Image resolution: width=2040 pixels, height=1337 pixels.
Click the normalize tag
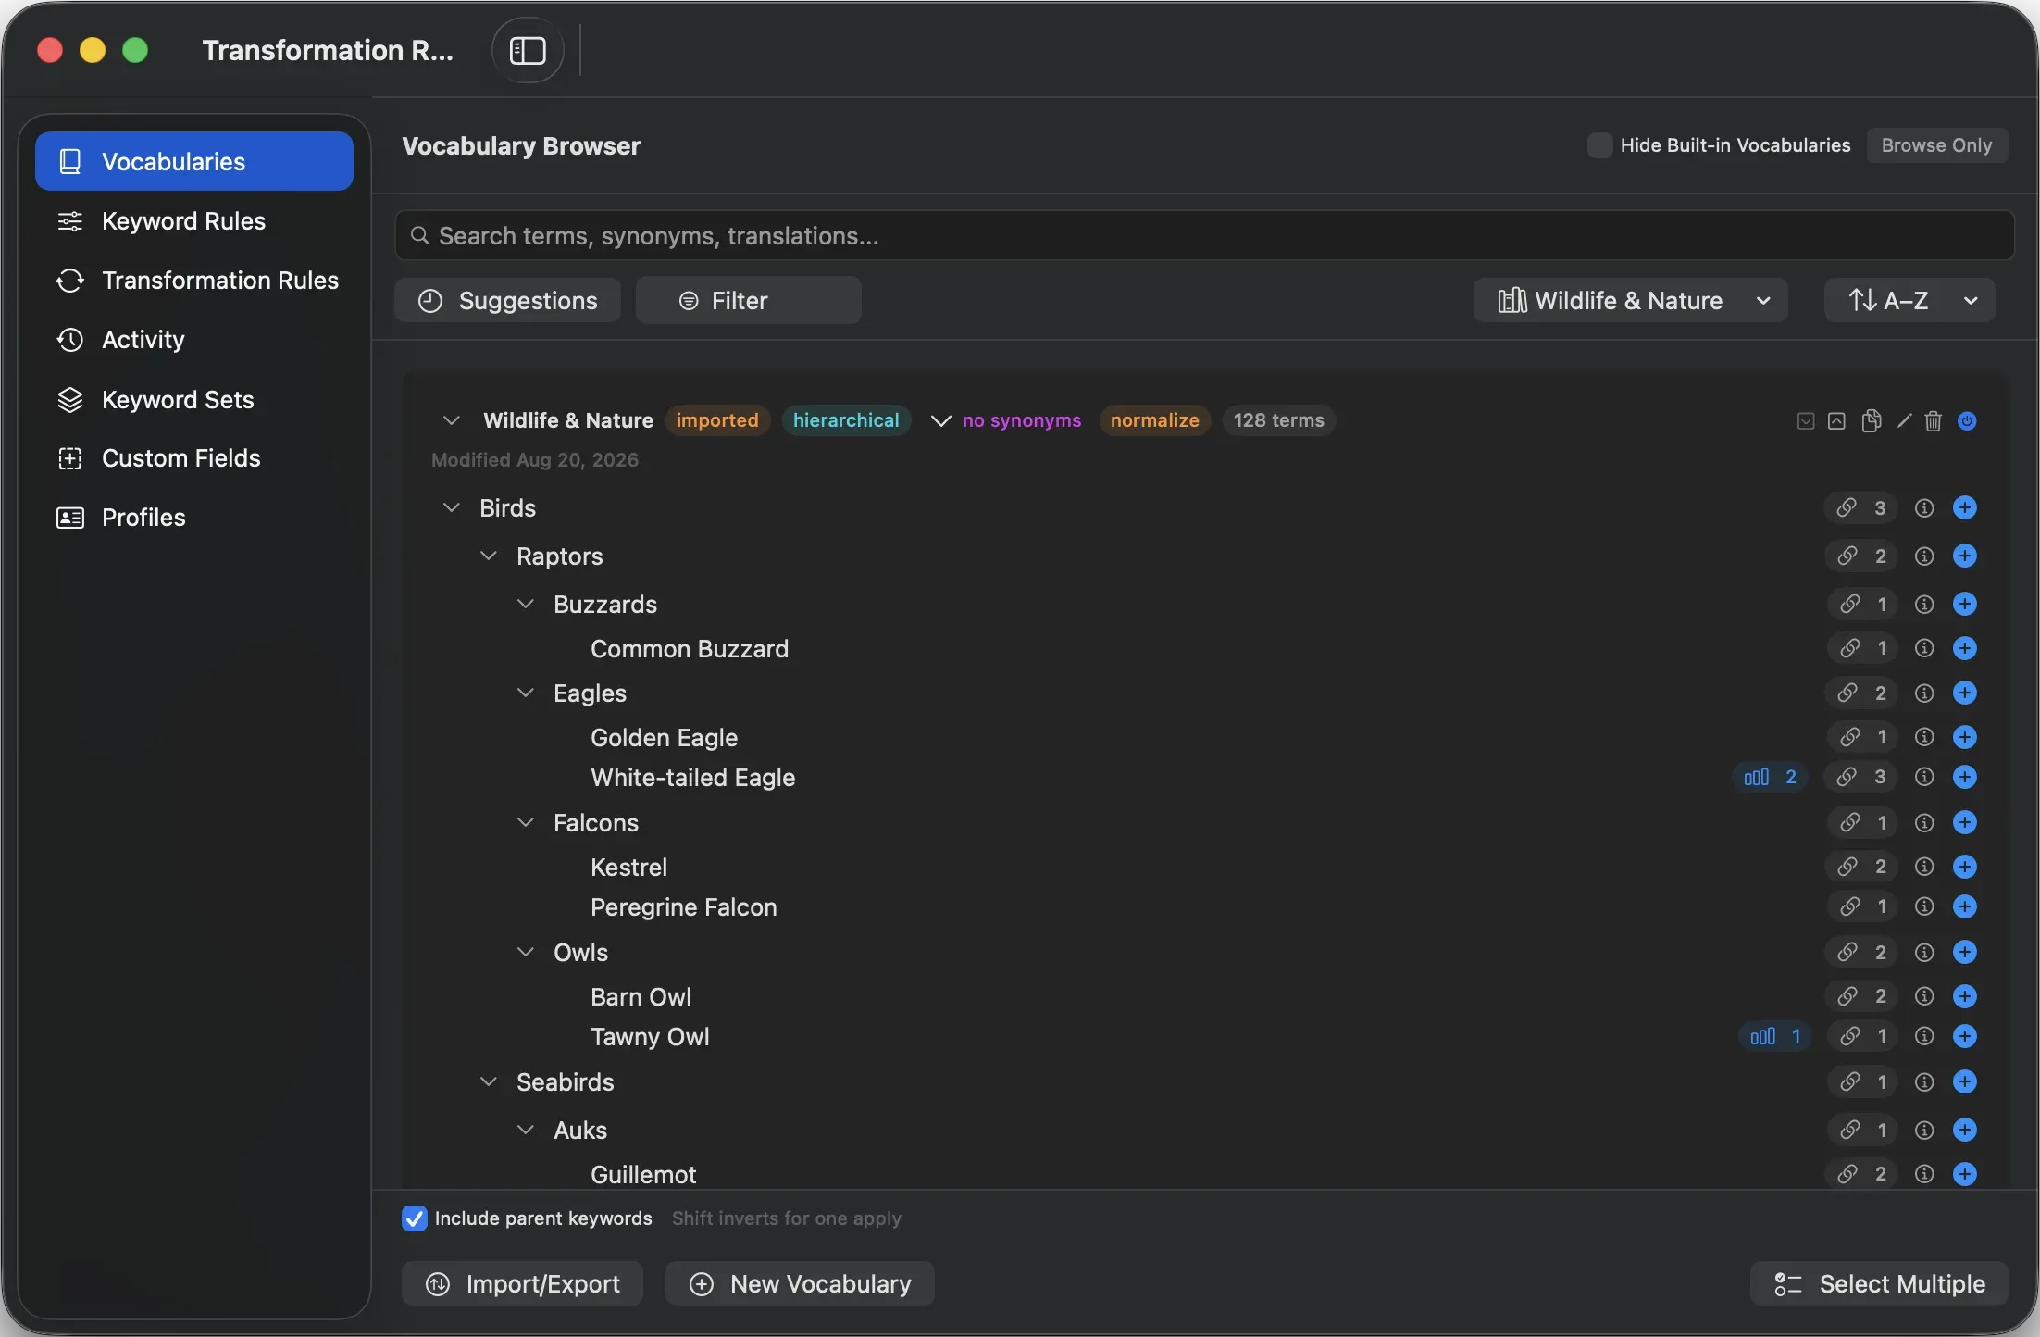tap(1154, 420)
